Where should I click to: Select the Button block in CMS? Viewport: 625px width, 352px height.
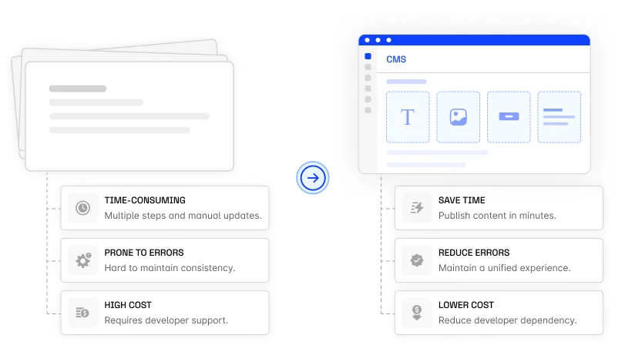509,117
